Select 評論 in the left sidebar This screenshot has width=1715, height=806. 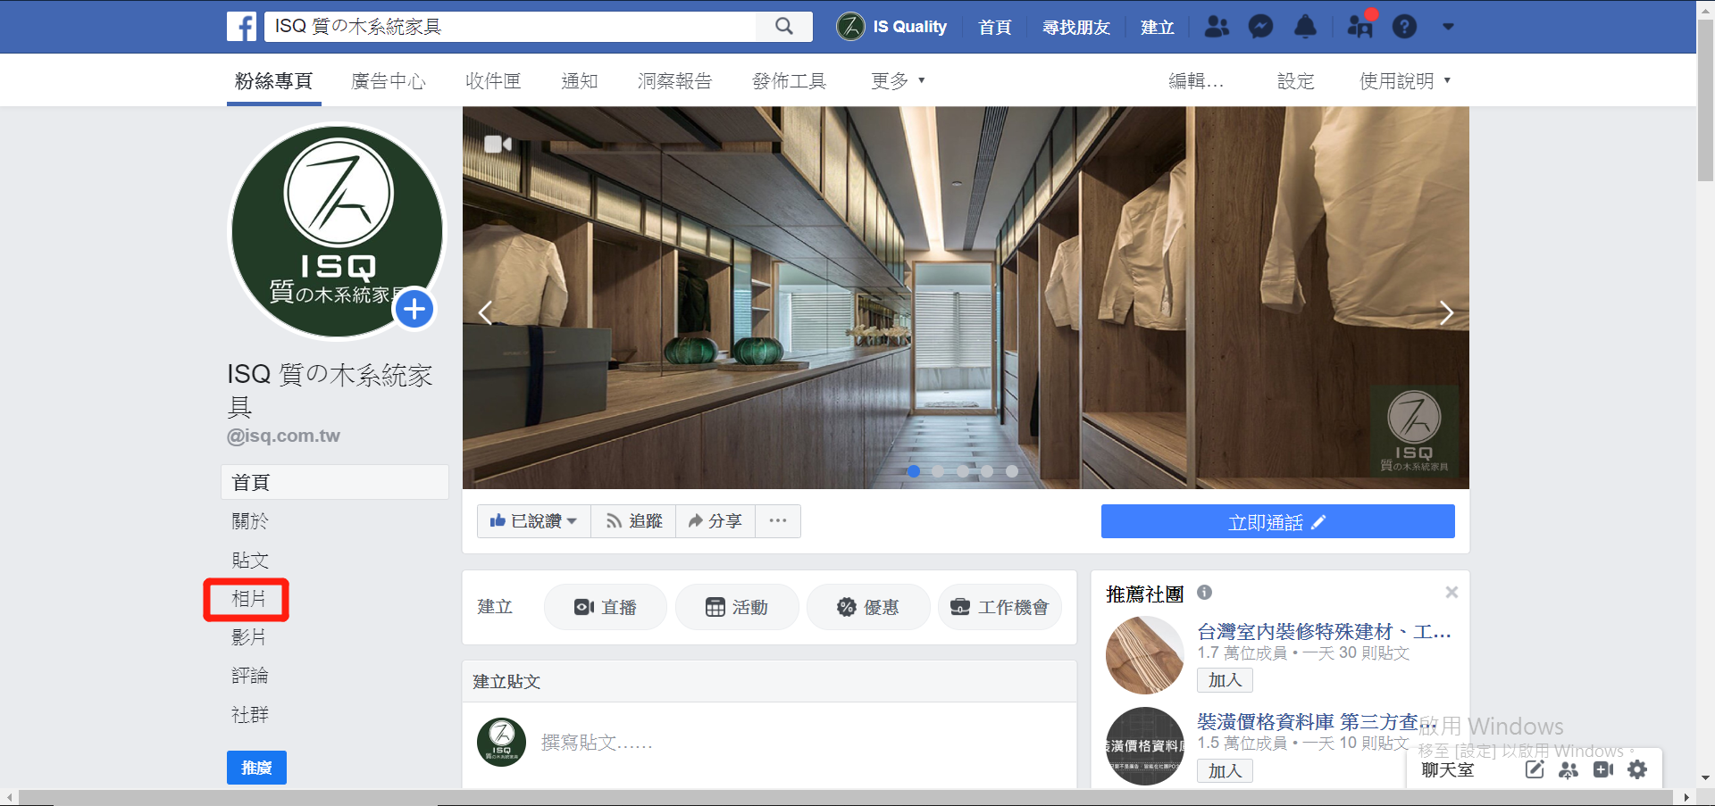(x=250, y=676)
